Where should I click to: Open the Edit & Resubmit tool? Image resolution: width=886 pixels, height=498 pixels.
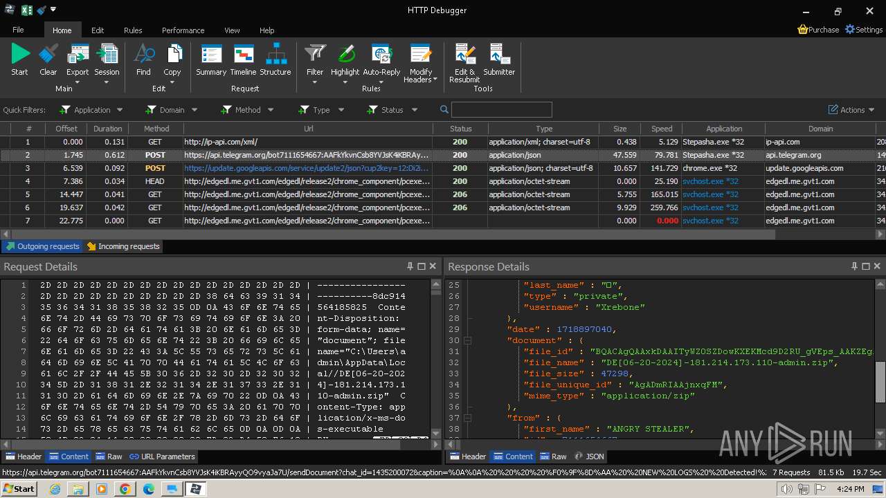coord(464,64)
